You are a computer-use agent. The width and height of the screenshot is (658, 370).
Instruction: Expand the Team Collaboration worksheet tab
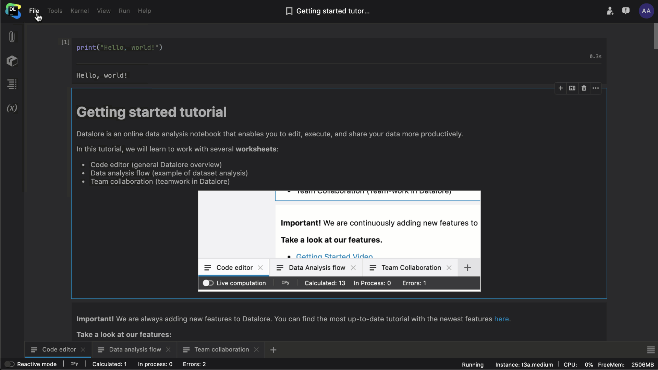[x=221, y=349]
